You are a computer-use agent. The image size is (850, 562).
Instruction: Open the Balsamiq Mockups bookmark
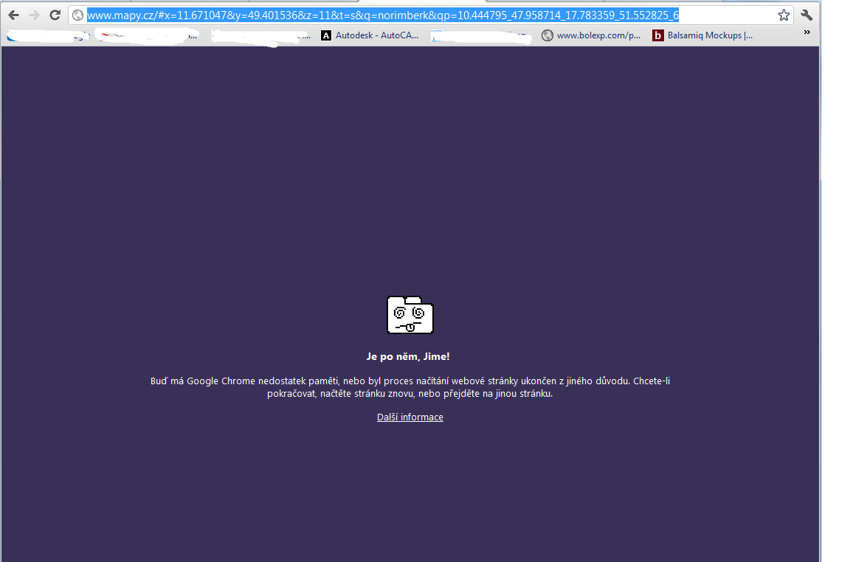point(702,35)
